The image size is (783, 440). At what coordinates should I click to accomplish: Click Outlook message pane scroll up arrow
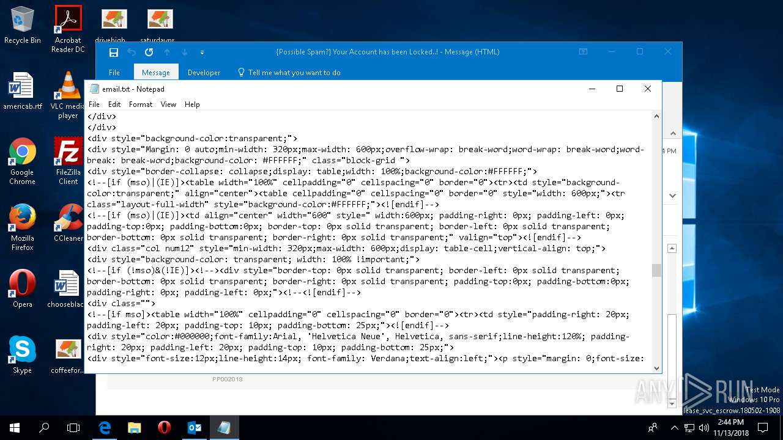(672, 249)
